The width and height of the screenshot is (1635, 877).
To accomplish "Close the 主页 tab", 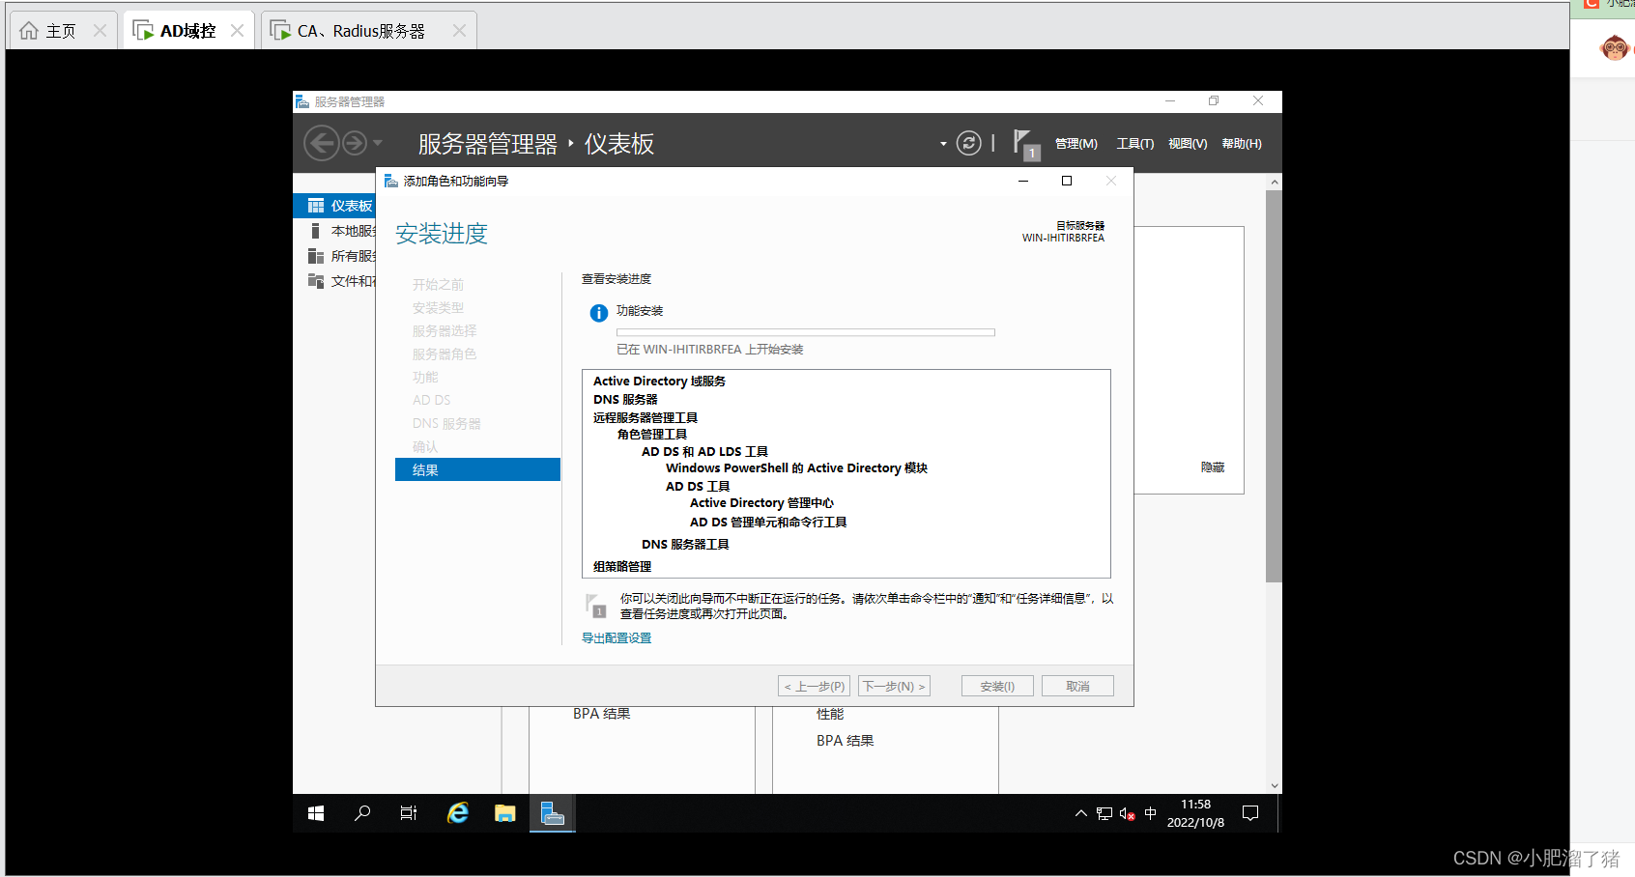I will click(100, 31).
